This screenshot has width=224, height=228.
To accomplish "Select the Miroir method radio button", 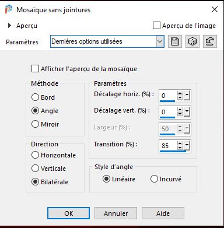I will (x=35, y=124).
